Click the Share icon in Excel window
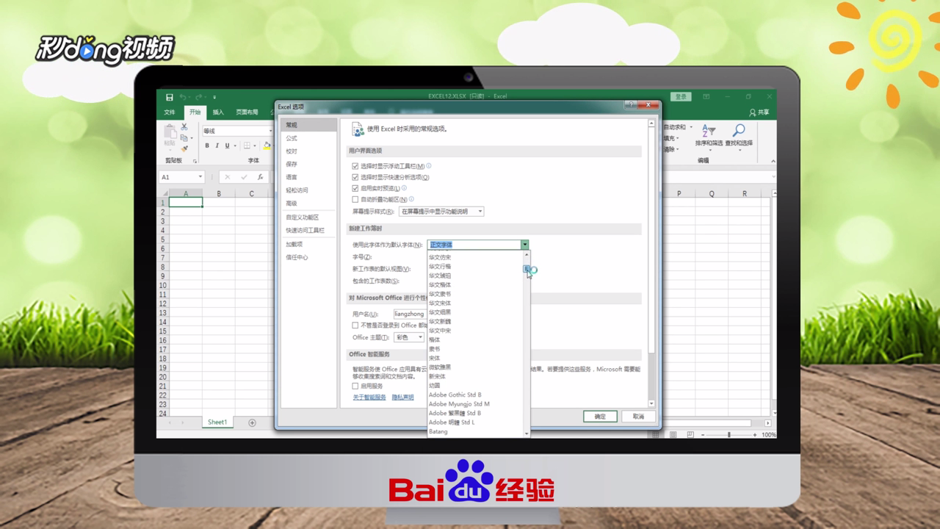The width and height of the screenshot is (940, 529). (753, 112)
